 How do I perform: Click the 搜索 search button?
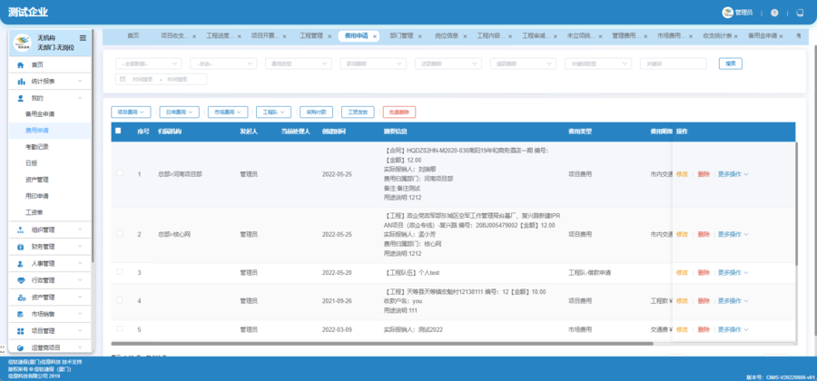point(731,63)
